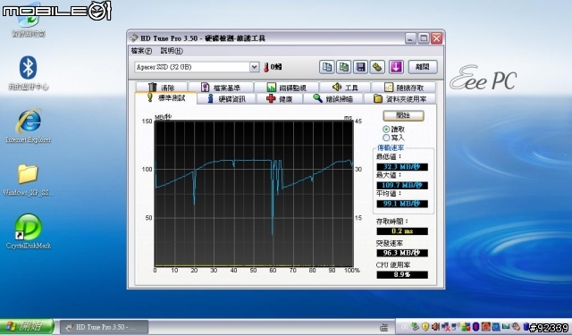Viewport: 572px width, 335px height.
Task: Click the 離開 exit button
Action: pyautogui.click(x=423, y=67)
